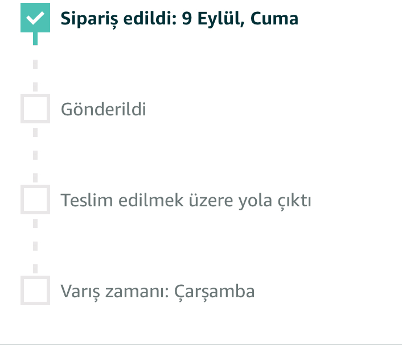
Task: Check the box beside Teslim edilmek üzere
Action: [x=35, y=199]
